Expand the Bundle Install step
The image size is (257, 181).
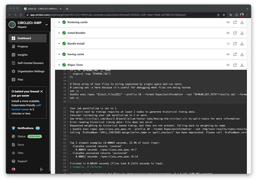pos(59,44)
